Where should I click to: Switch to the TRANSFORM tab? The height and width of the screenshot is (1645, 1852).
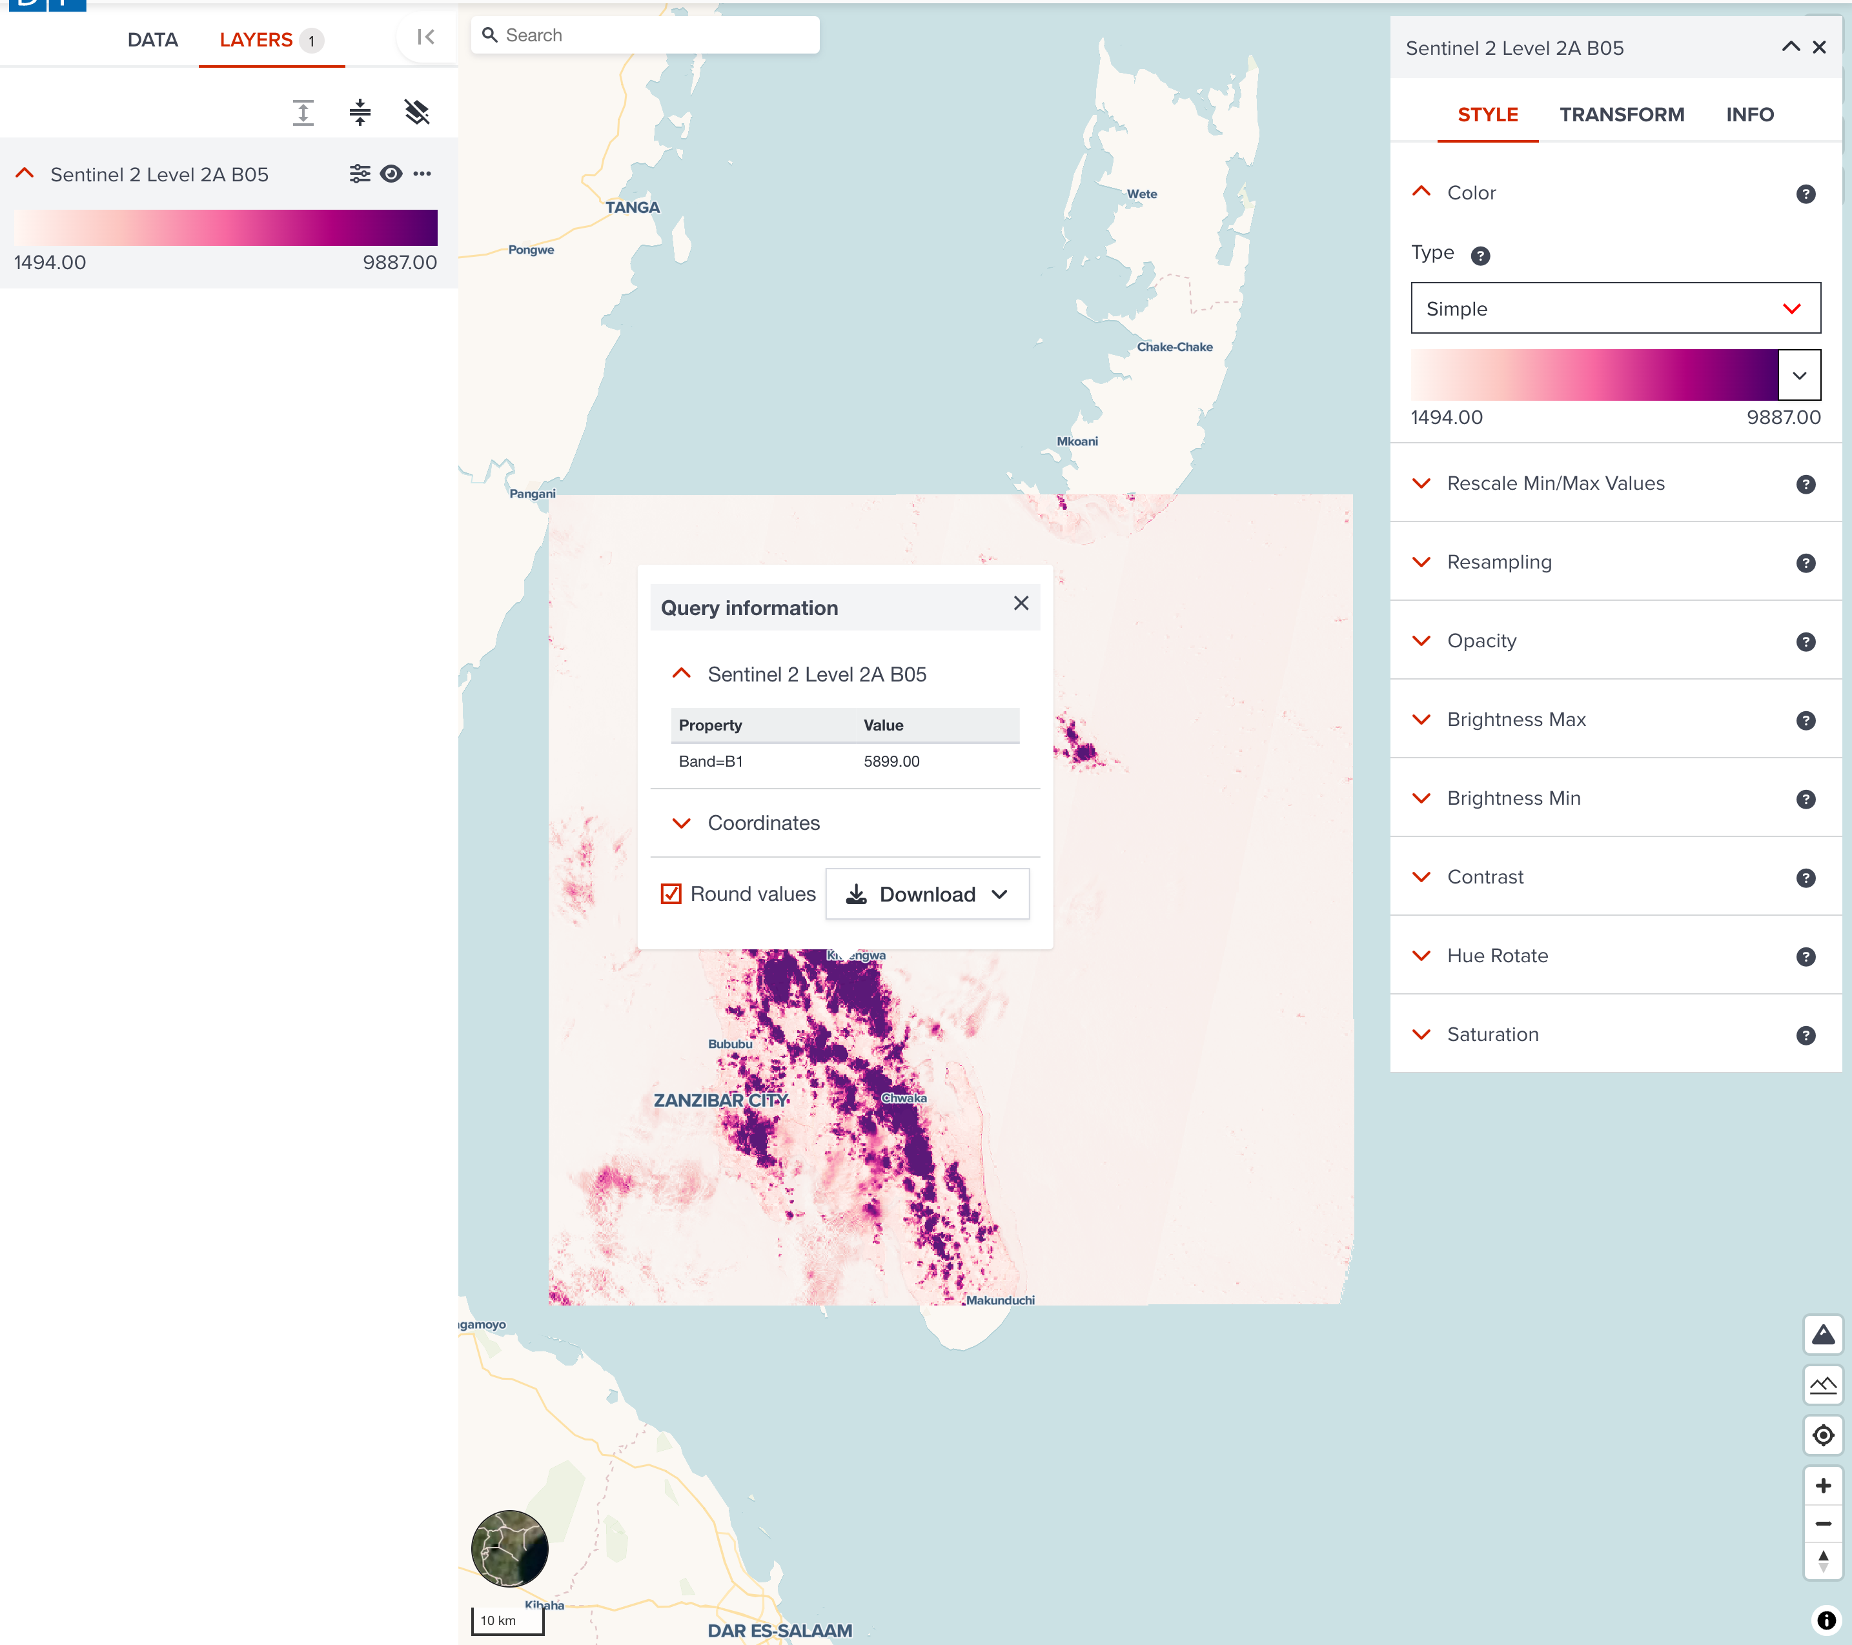1622,114
